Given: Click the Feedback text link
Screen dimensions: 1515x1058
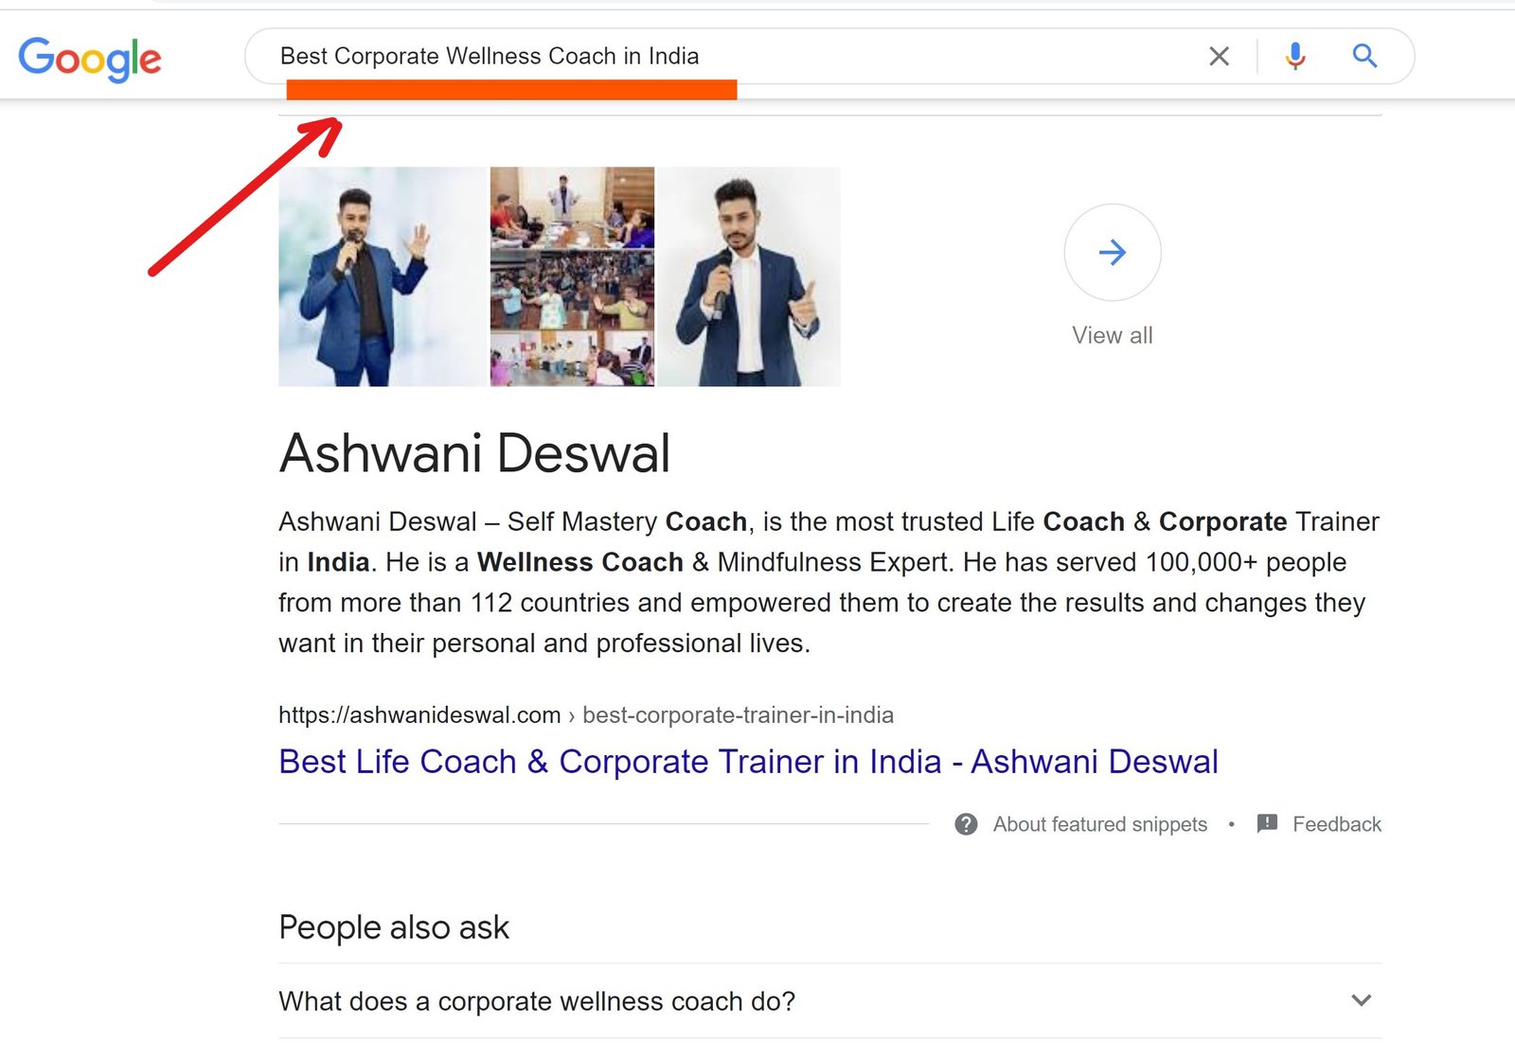Looking at the screenshot, I should (x=1337, y=824).
